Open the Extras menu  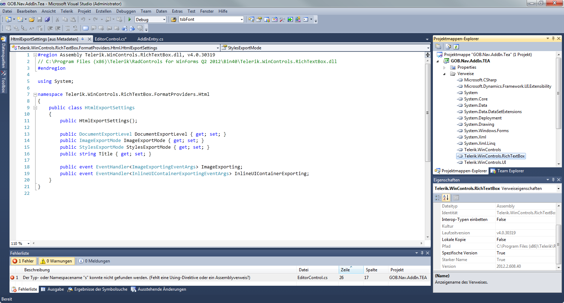pyautogui.click(x=177, y=11)
